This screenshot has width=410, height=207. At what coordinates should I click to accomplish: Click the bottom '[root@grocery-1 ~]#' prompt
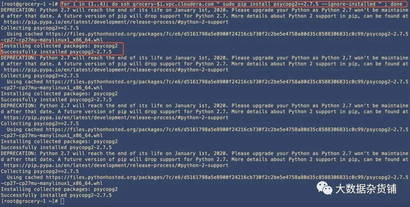coord(29,201)
